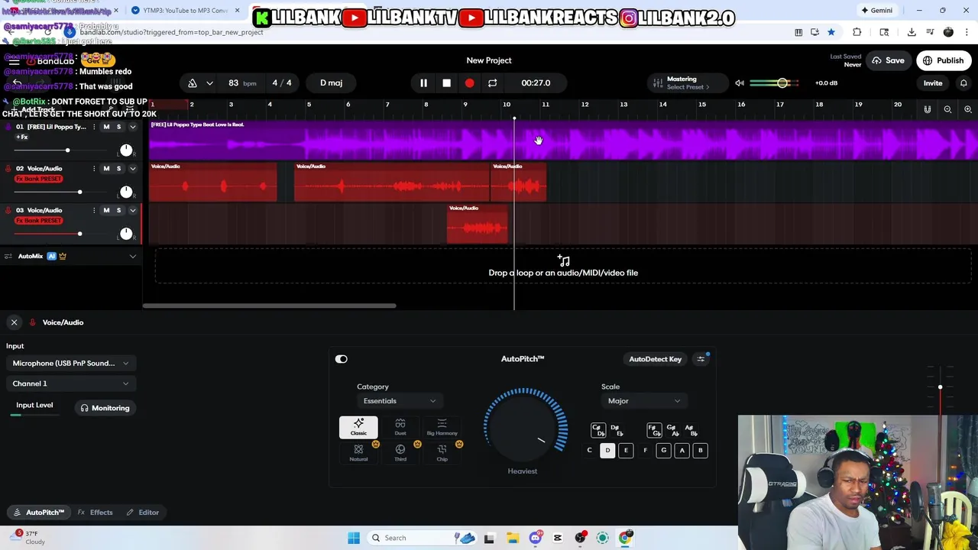The height and width of the screenshot is (550, 978).
Task: Click Fx Bank PRESET badge on track 02
Action: point(39,179)
